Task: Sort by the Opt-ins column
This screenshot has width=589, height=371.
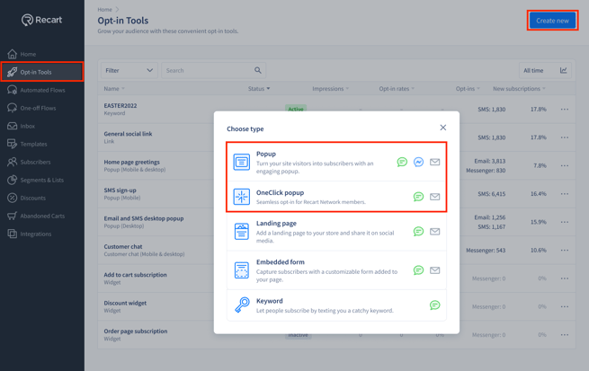Action: pyautogui.click(x=468, y=89)
